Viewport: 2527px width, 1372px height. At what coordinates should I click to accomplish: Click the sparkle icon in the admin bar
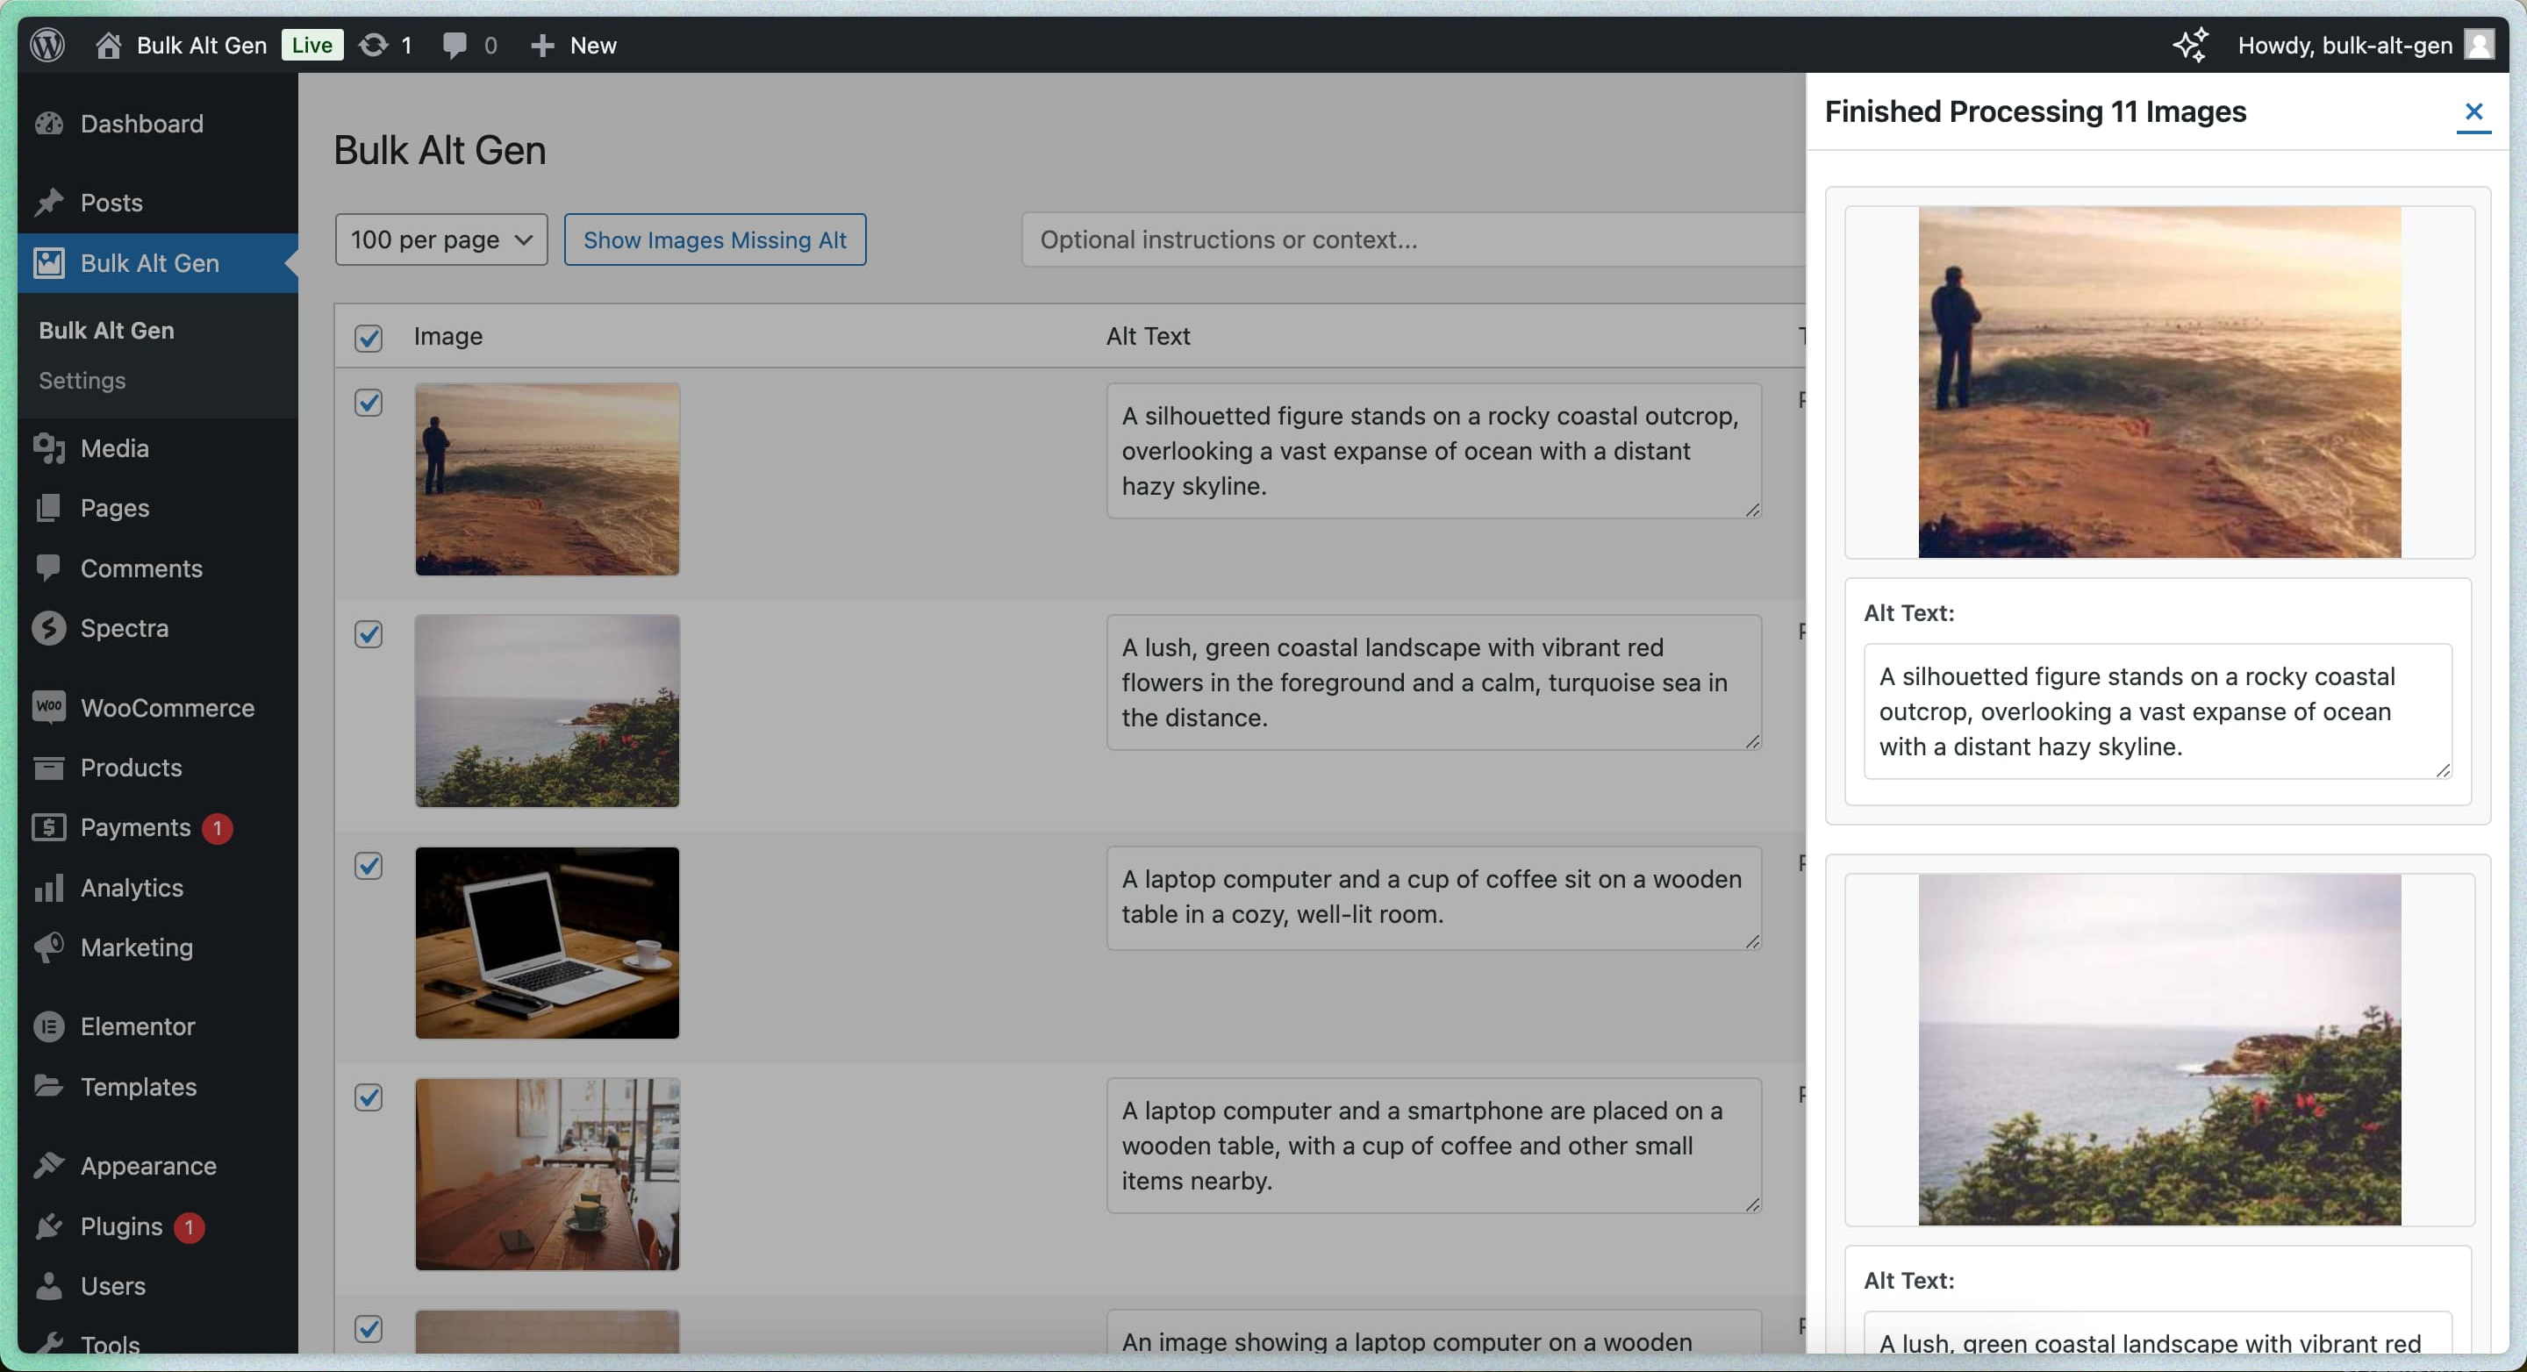pos(2191,44)
